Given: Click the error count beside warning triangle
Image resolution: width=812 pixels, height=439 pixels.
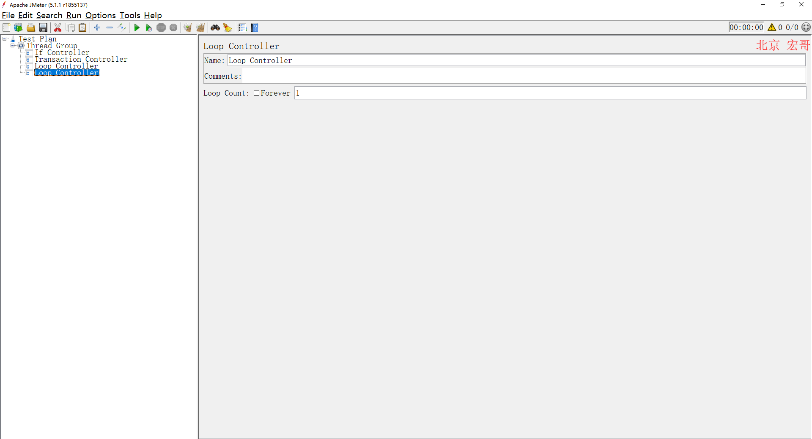Looking at the screenshot, I should [780, 27].
